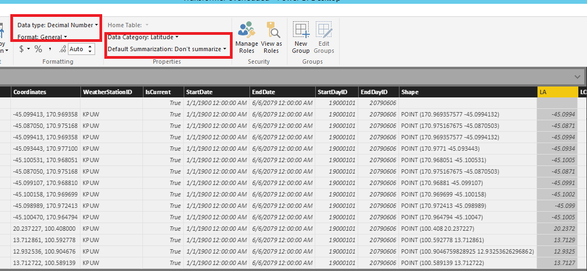Select the Shape column header

click(468, 92)
